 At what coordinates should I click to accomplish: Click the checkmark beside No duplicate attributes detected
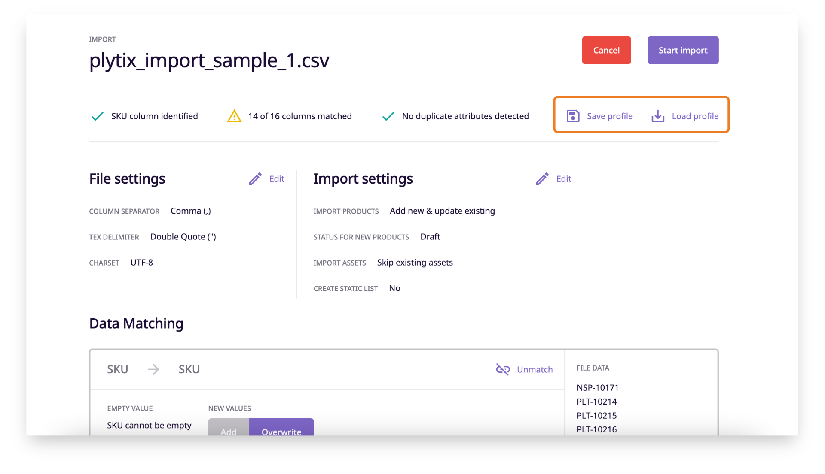(x=388, y=116)
